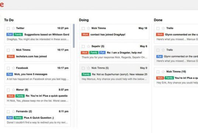The width and height of the screenshot is (198, 133).
Task: Click the blue Fun label on Facebook email
Action: tap(10, 74)
